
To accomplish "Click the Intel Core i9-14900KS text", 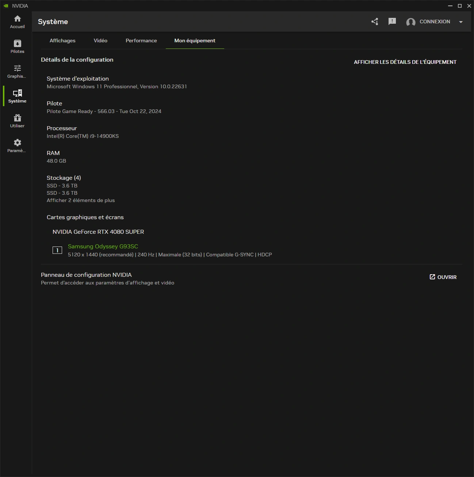I will (83, 136).
